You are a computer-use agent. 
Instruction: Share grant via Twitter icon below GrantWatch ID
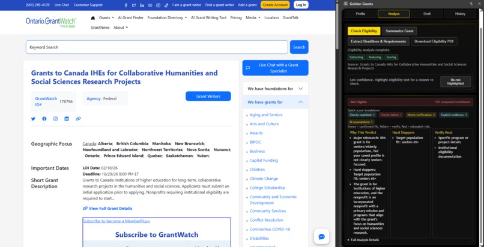pos(33,119)
